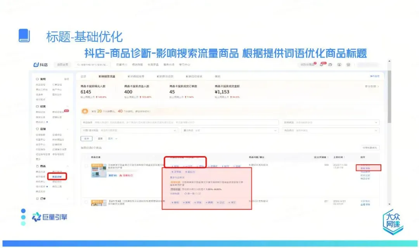This screenshot has width=419, height=248.
Task: Open 巨量千川 in top navigation
Action: [x=121, y=65]
